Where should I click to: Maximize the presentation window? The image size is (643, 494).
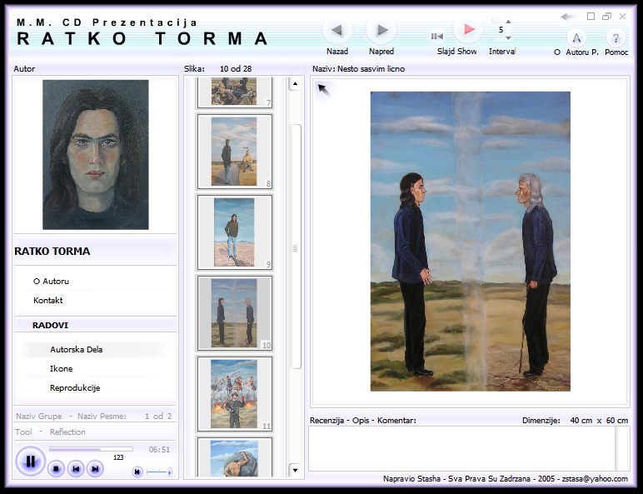[591, 17]
